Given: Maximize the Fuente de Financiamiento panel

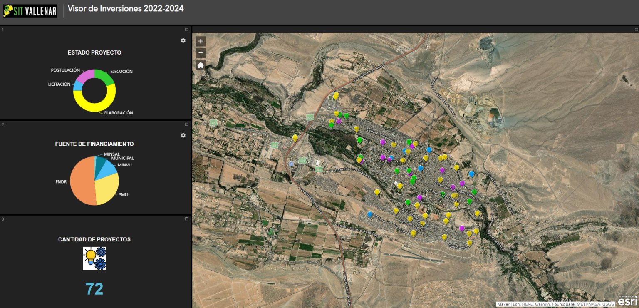Looking at the screenshot, I should coord(187,124).
